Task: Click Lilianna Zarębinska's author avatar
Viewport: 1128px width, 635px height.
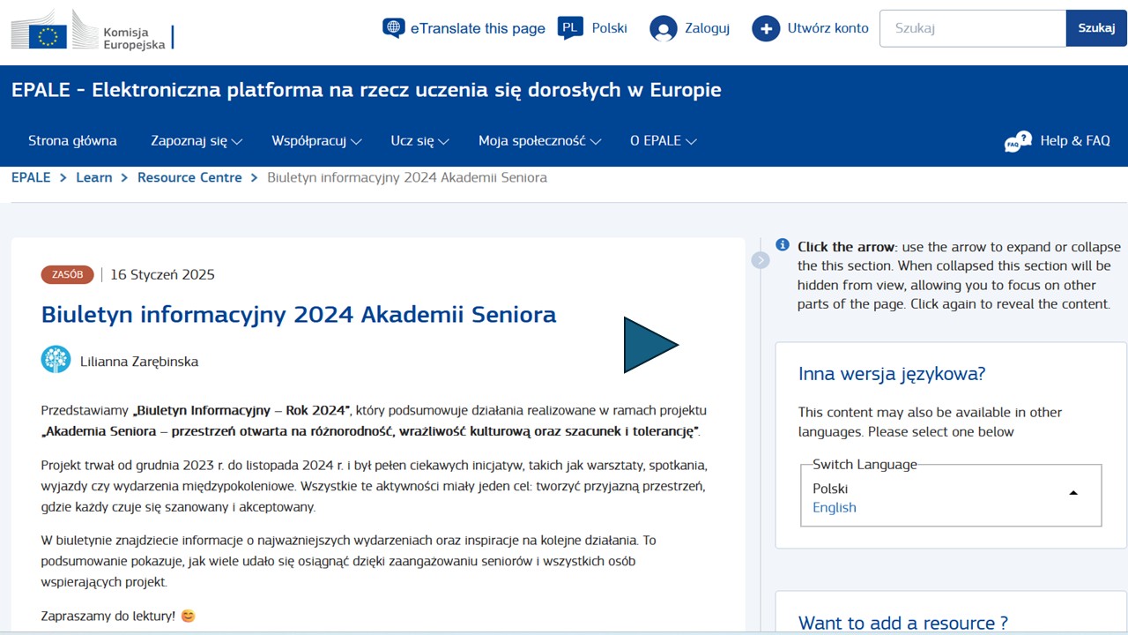Action: (56, 360)
